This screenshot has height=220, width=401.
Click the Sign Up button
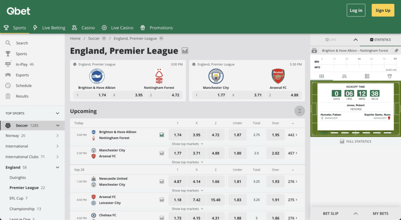pyautogui.click(x=383, y=11)
